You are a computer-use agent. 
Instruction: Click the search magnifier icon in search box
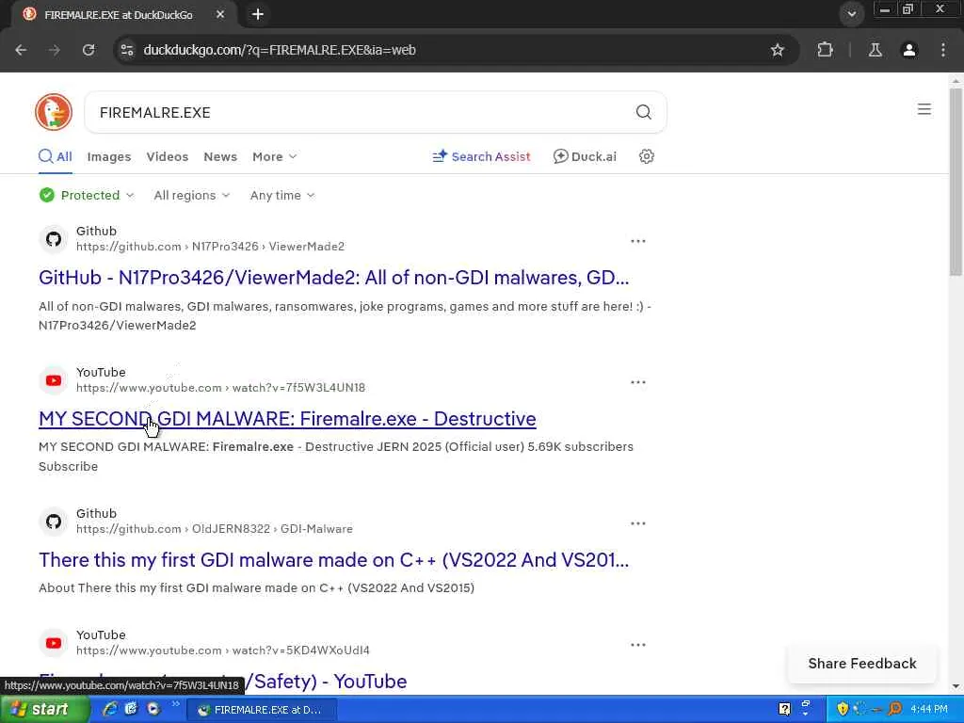(643, 112)
